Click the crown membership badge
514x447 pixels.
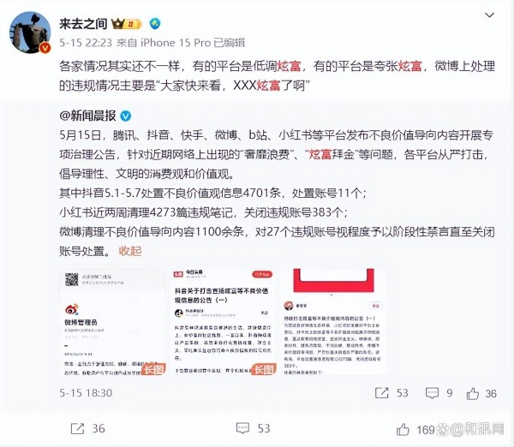126,24
